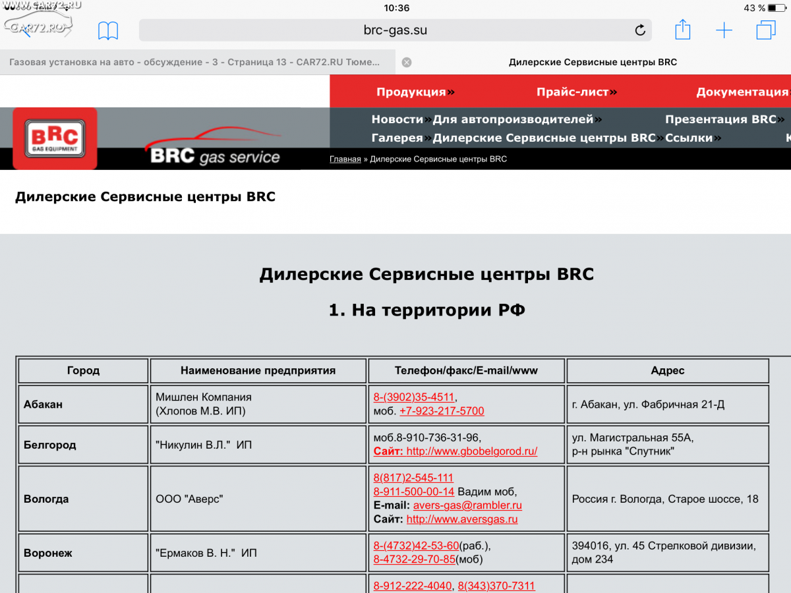Viewport: 791px width, 593px height.
Task: Close the 'Дилерские Сервисные центры BRC' tab
Action: coord(407,62)
